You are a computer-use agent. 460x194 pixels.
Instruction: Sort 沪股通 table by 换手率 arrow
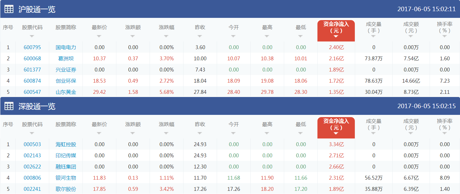coord(445,36)
